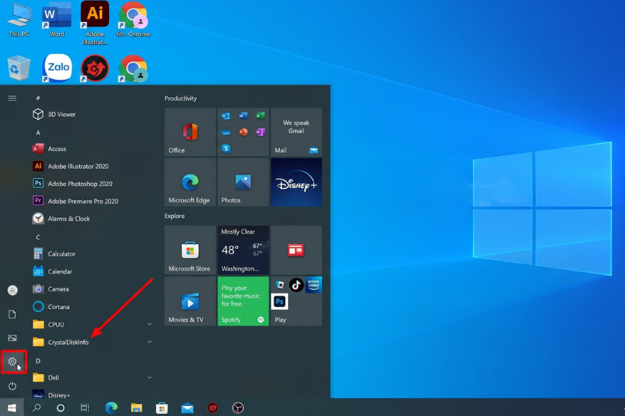Image resolution: width=625 pixels, height=416 pixels.
Task: Open the Washington weather tile
Action: click(243, 250)
